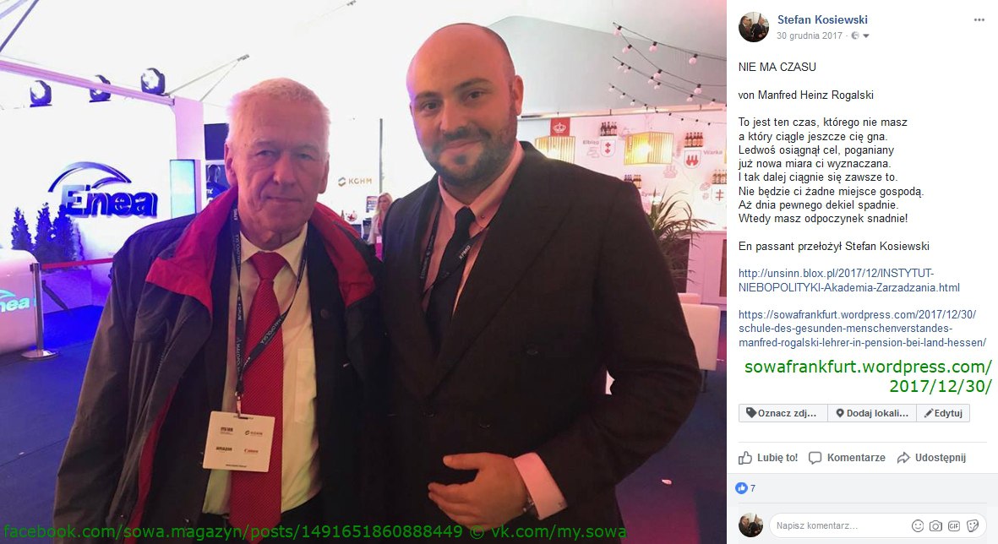998x544 pixels.
Task: Open the sticker picker icon
Action: point(972,526)
